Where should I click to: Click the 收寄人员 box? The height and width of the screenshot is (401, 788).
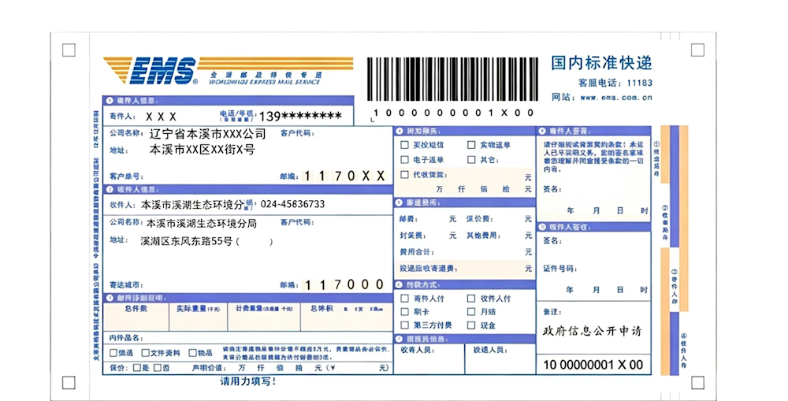(429, 358)
